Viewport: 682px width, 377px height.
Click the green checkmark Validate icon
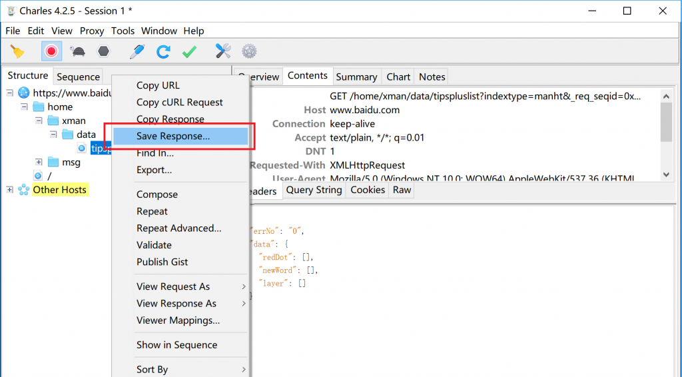tap(189, 51)
